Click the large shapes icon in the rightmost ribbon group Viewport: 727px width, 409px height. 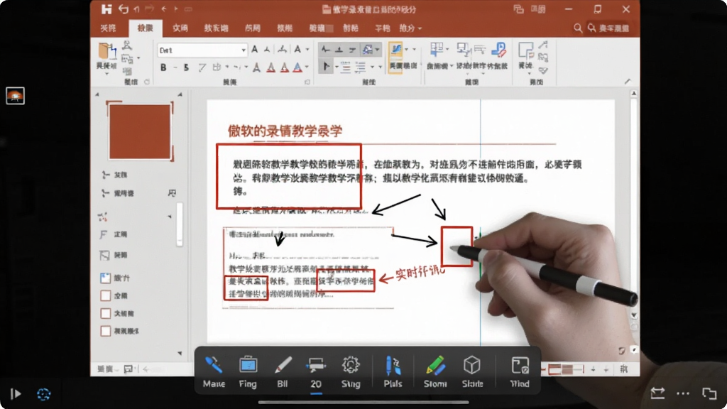coord(526,50)
